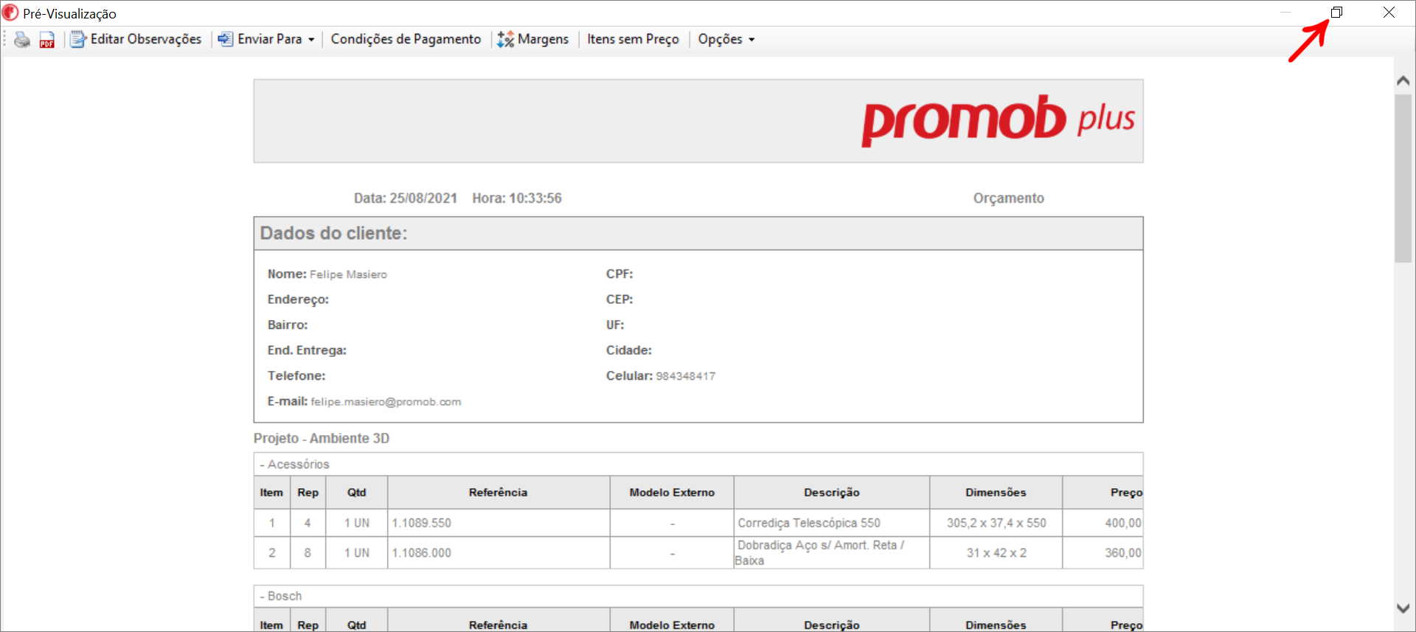Click the printer icon in toolbar
Screen dimensions: 1416x632
22,40
